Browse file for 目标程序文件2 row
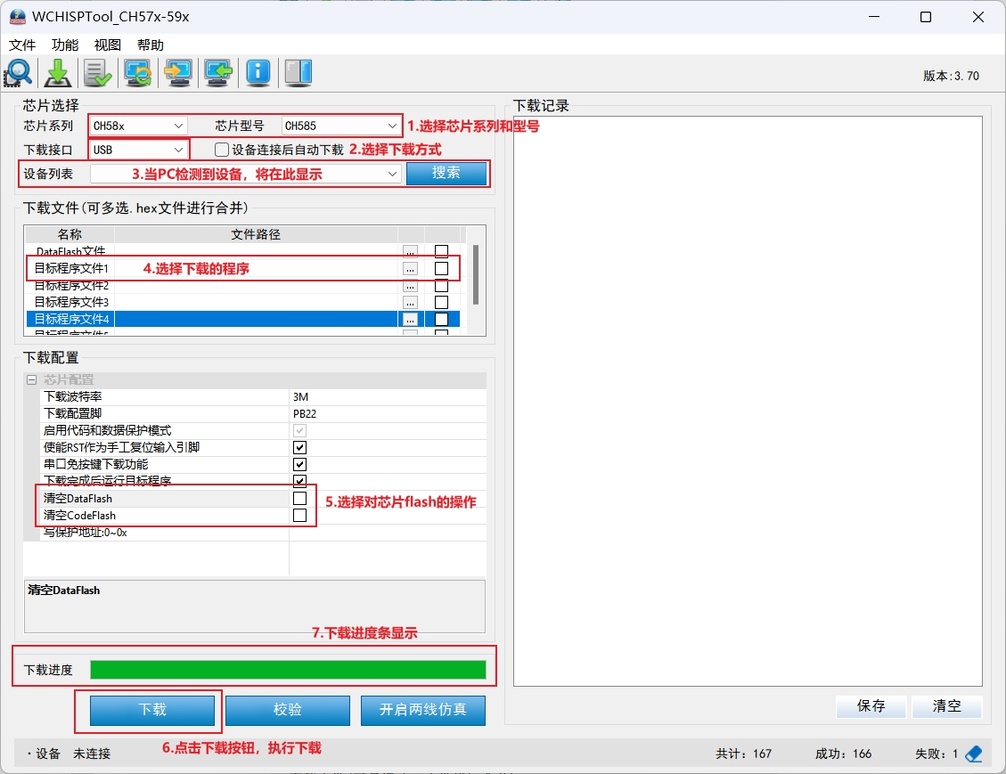The width and height of the screenshot is (1006, 774). pyautogui.click(x=410, y=285)
